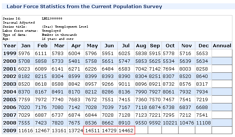Viewport: 235px width, 137px height.
Task: Click the 2009 February value 12467
Action: coord(42,130)
